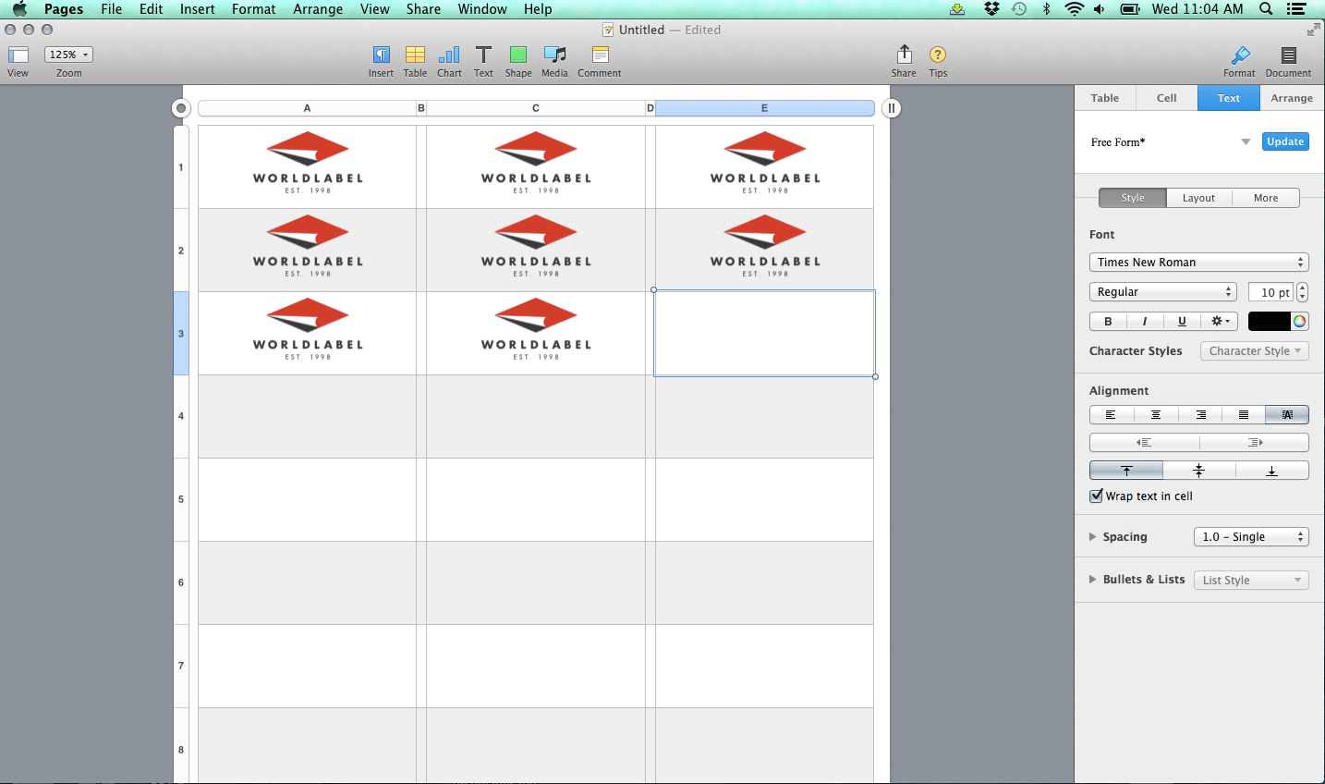
Task: Uncheck Wrap text in cell
Action: pyautogui.click(x=1097, y=496)
